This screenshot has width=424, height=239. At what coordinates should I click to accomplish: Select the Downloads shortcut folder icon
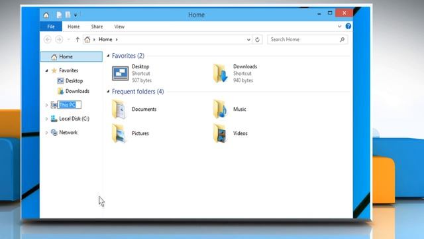click(x=221, y=74)
